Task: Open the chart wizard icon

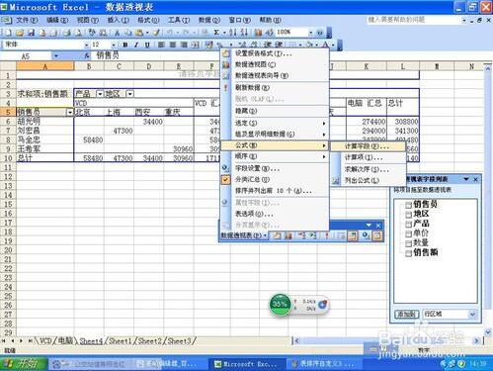Action: click(x=258, y=33)
